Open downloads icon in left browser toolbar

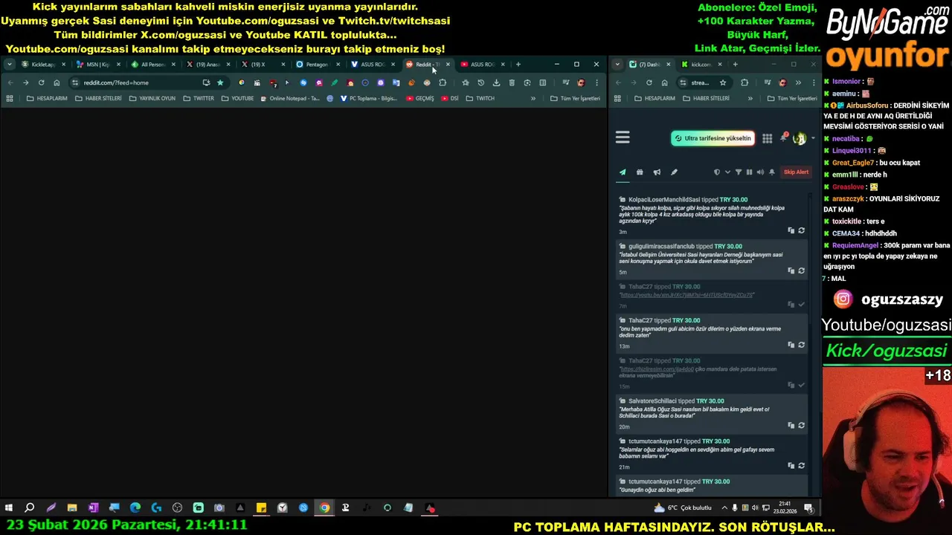[x=496, y=82]
